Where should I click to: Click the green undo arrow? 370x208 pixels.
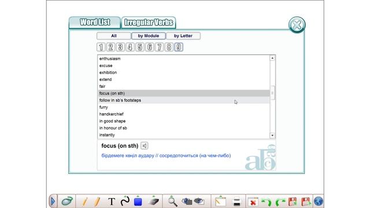click(267, 202)
